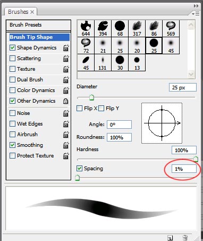Enable the Wet Edges checkbox
Screen dimensions: 203x241
pos(12,124)
